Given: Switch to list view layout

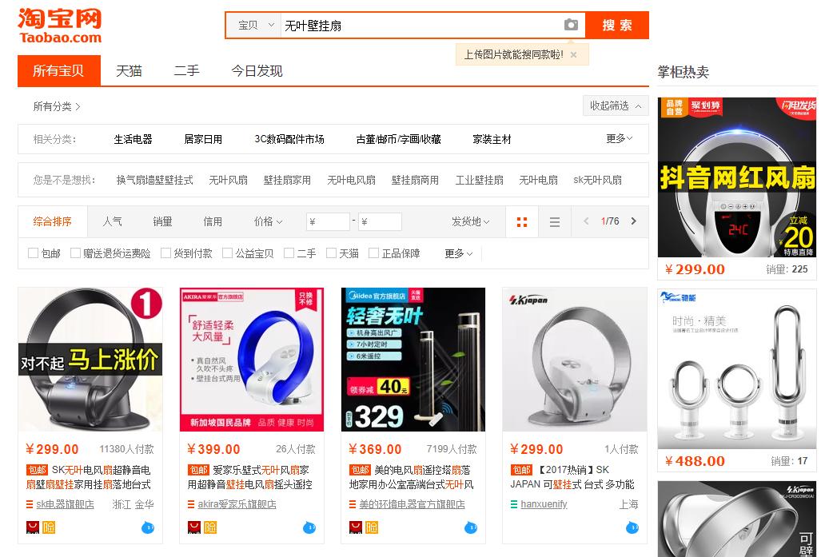Looking at the screenshot, I should pyautogui.click(x=555, y=221).
